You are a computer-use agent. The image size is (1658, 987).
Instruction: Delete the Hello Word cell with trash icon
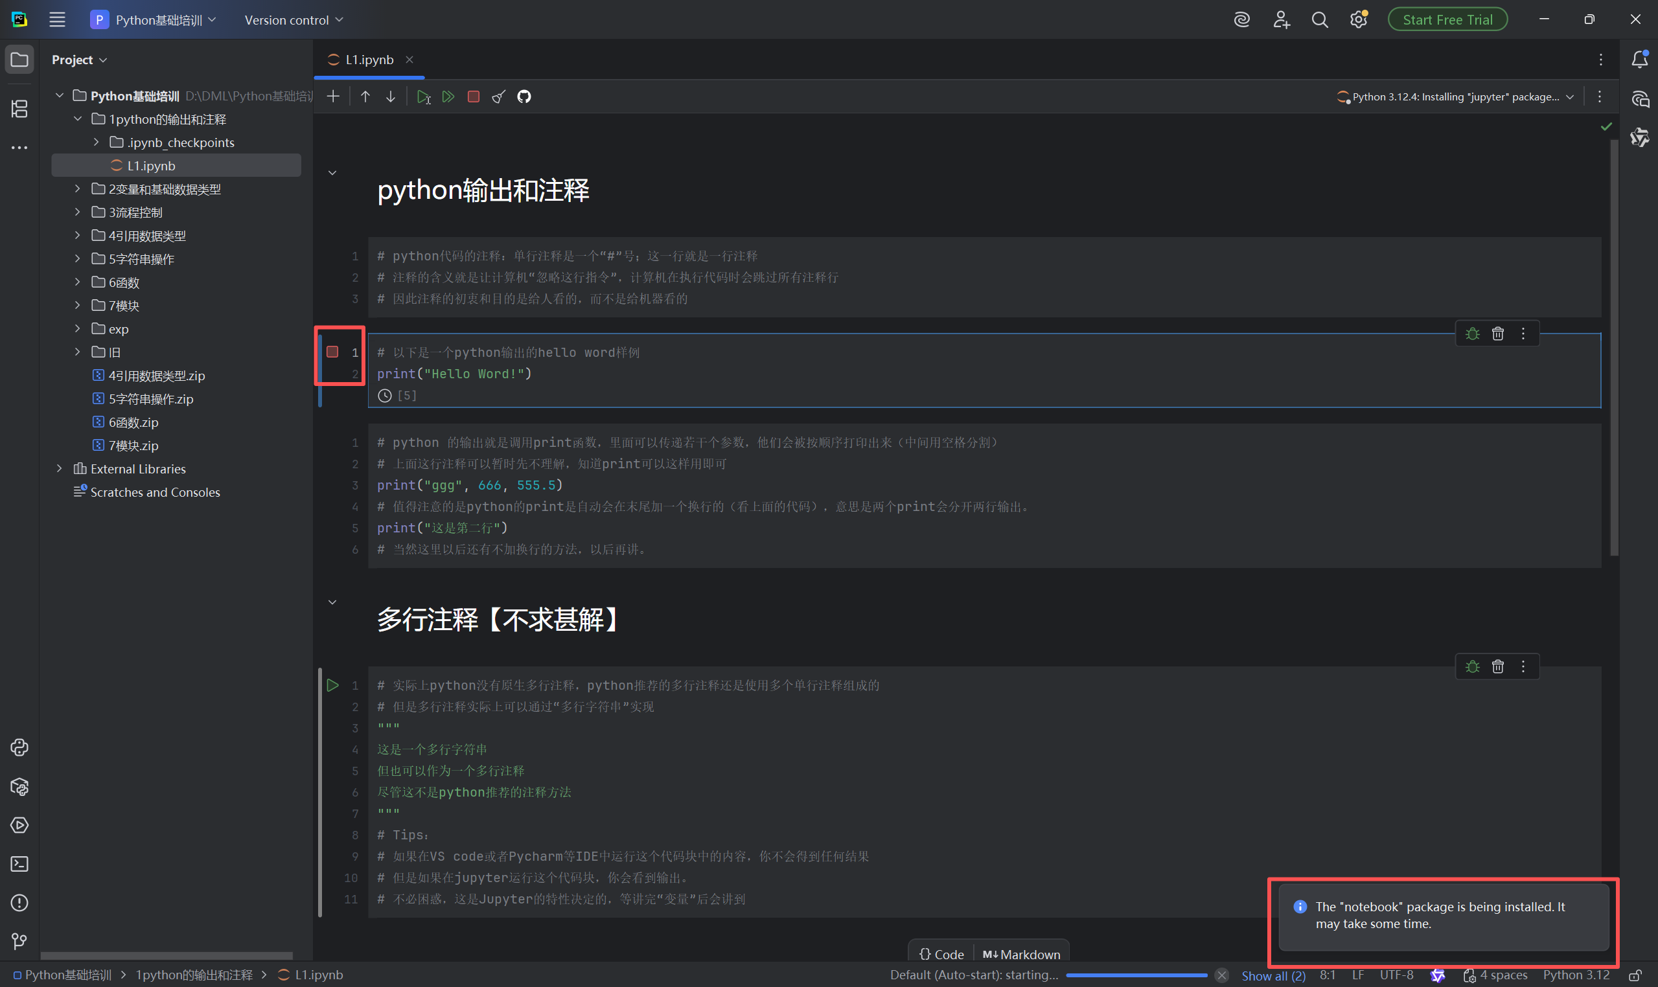tap(1498, 334)
